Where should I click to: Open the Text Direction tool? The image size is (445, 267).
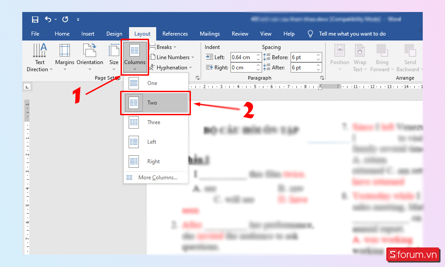pos(40,57)
